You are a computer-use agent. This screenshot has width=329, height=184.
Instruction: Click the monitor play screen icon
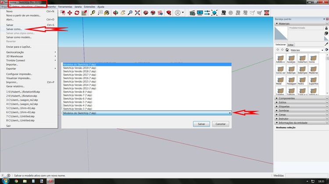(200, 13)
